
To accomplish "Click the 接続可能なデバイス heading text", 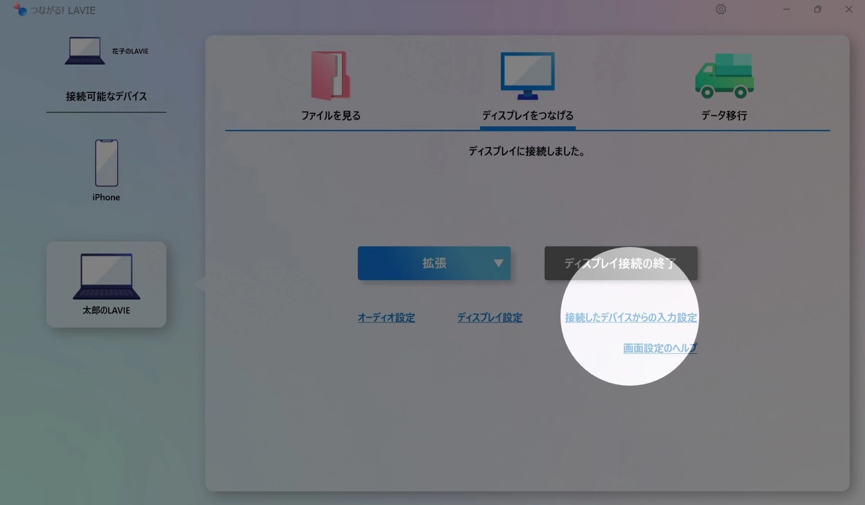I will click(x=106, y=96).
